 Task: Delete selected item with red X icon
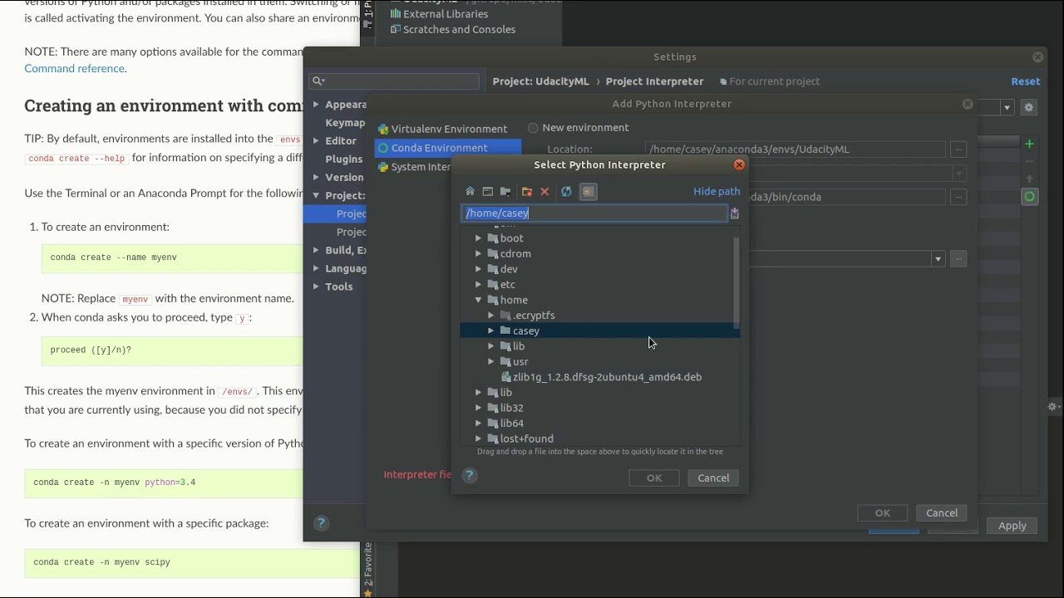pyautogui.click(x=544, y=192)
